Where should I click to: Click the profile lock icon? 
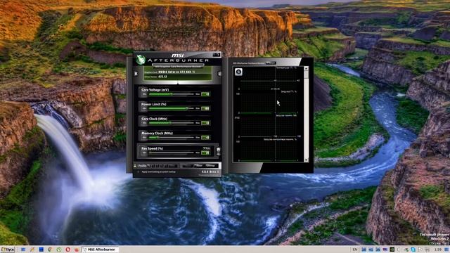tap(135, 166)
